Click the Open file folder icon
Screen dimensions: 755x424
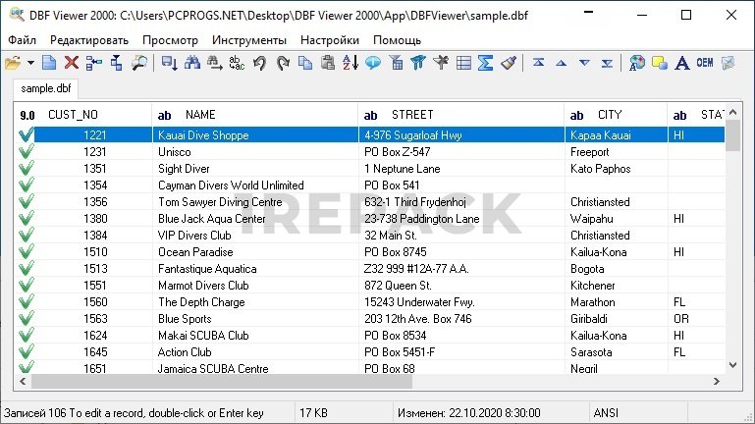[x=13, y=63]
